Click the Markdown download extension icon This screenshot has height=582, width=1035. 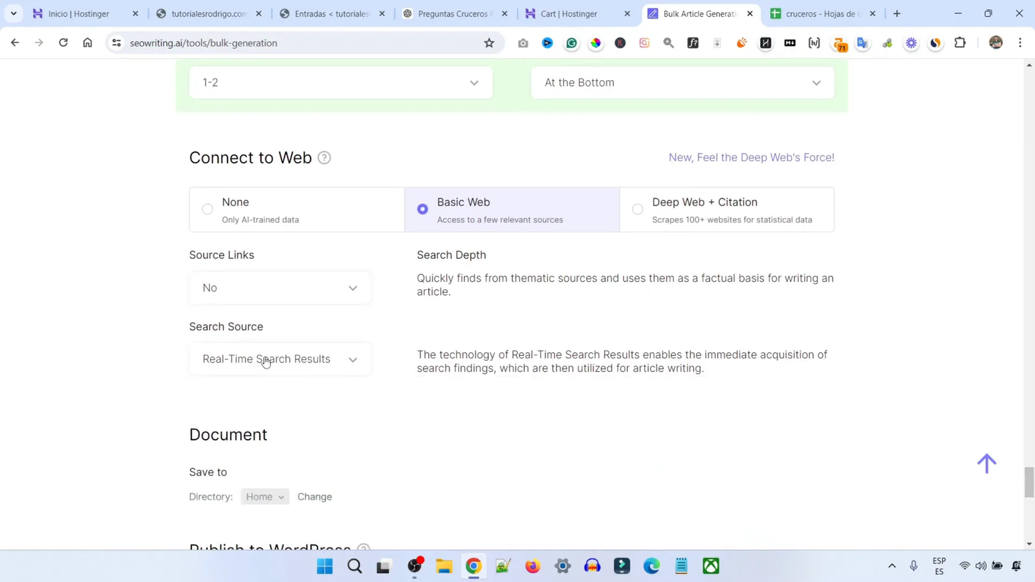point(790,43)
